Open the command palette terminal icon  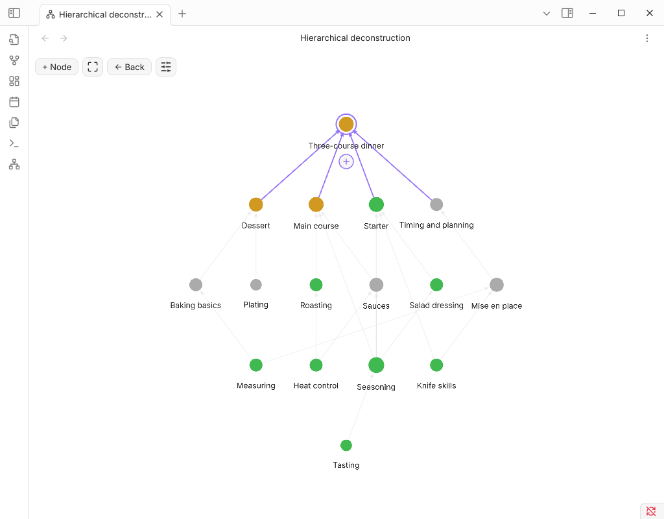pyautogui.click(x=14, y=143)
